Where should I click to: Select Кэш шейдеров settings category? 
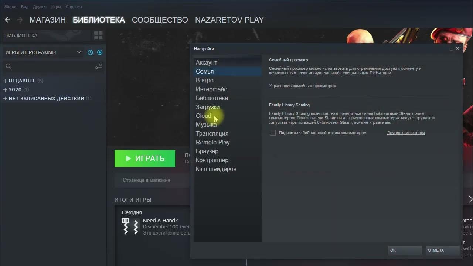[x=227, y=169]
